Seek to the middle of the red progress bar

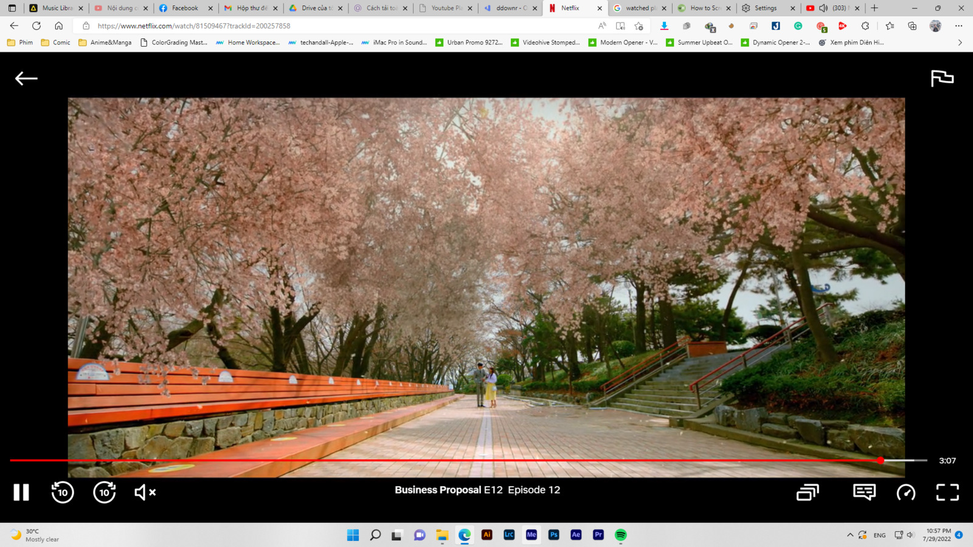[x=445, y=461]
